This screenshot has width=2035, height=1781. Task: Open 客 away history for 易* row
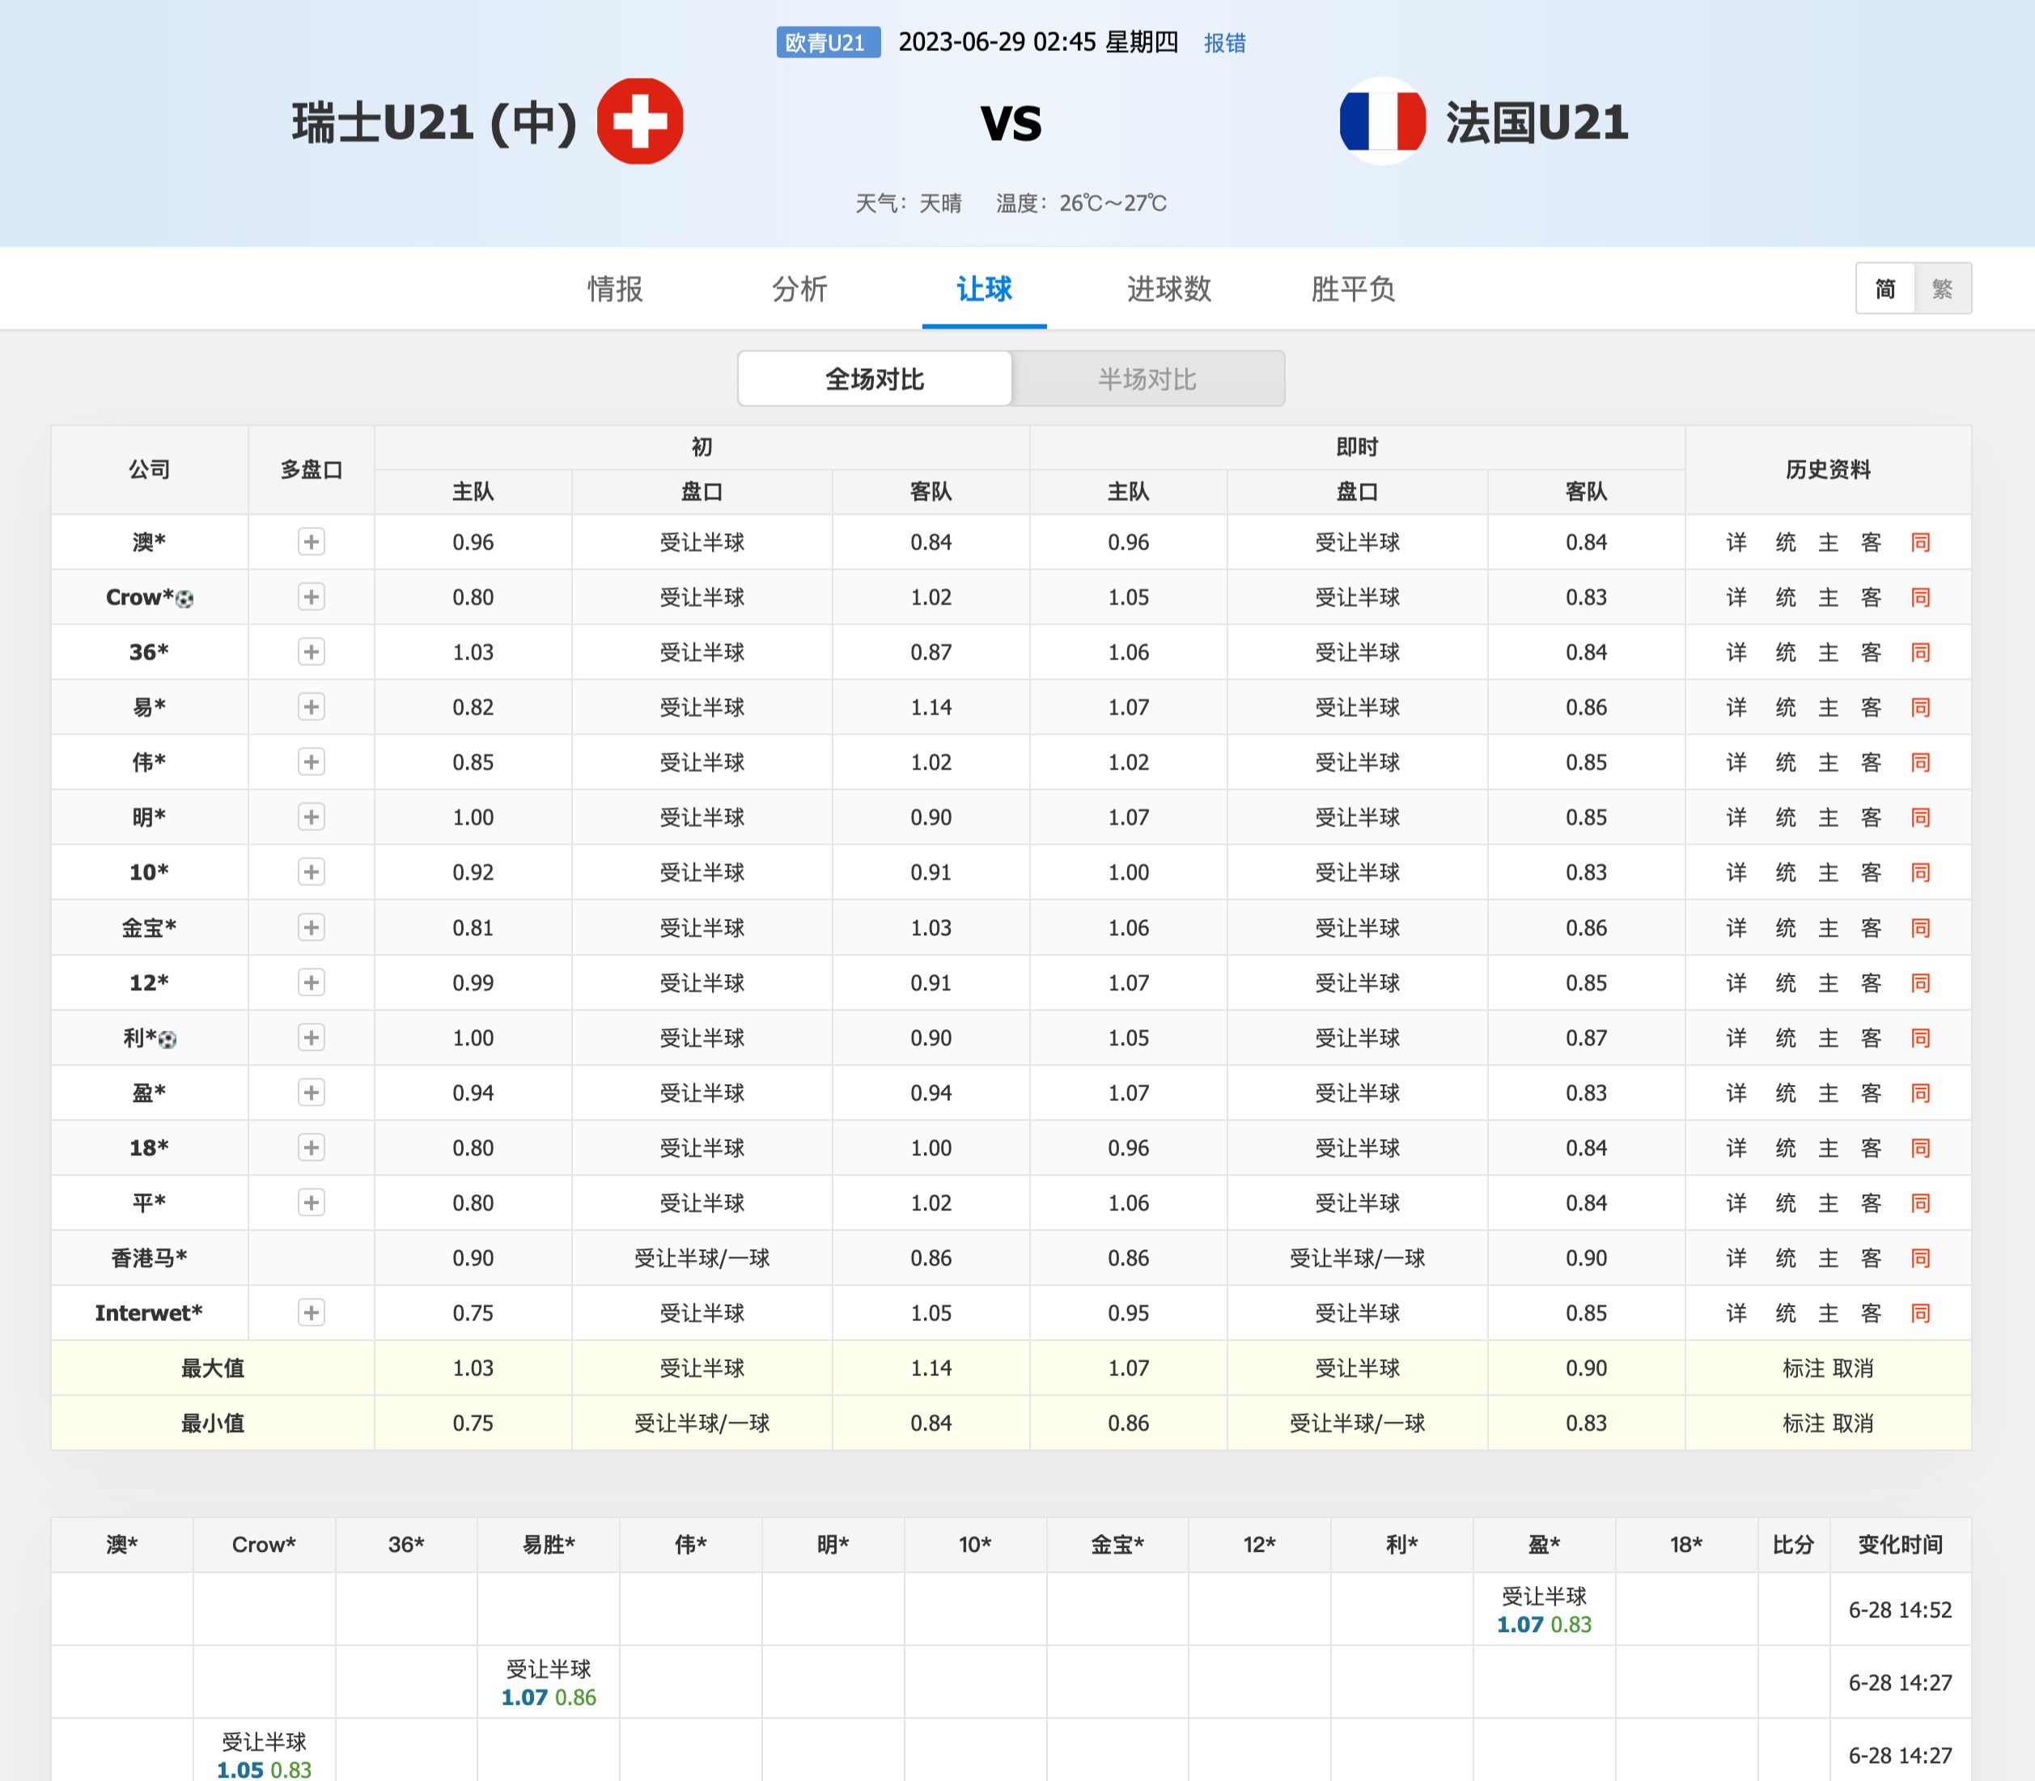[1871, 708]
